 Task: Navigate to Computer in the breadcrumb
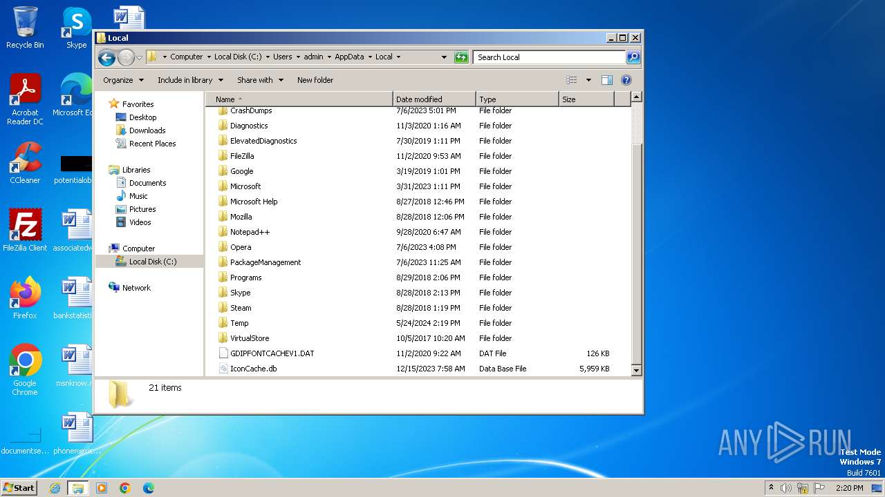187,57
